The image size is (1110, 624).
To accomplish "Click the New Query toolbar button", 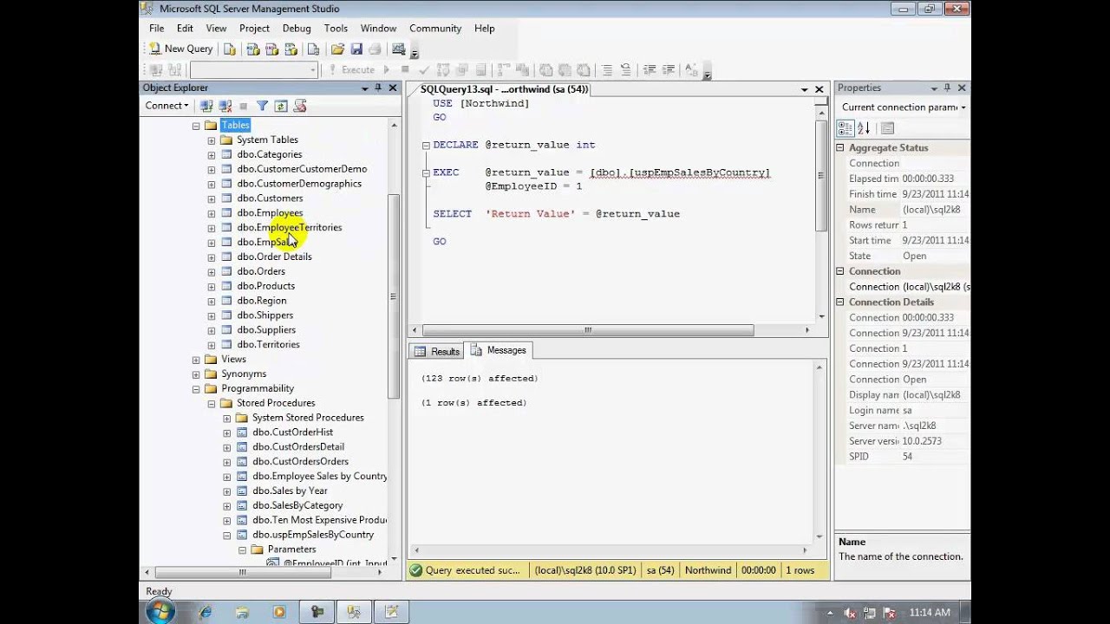I will coord(180,49).
